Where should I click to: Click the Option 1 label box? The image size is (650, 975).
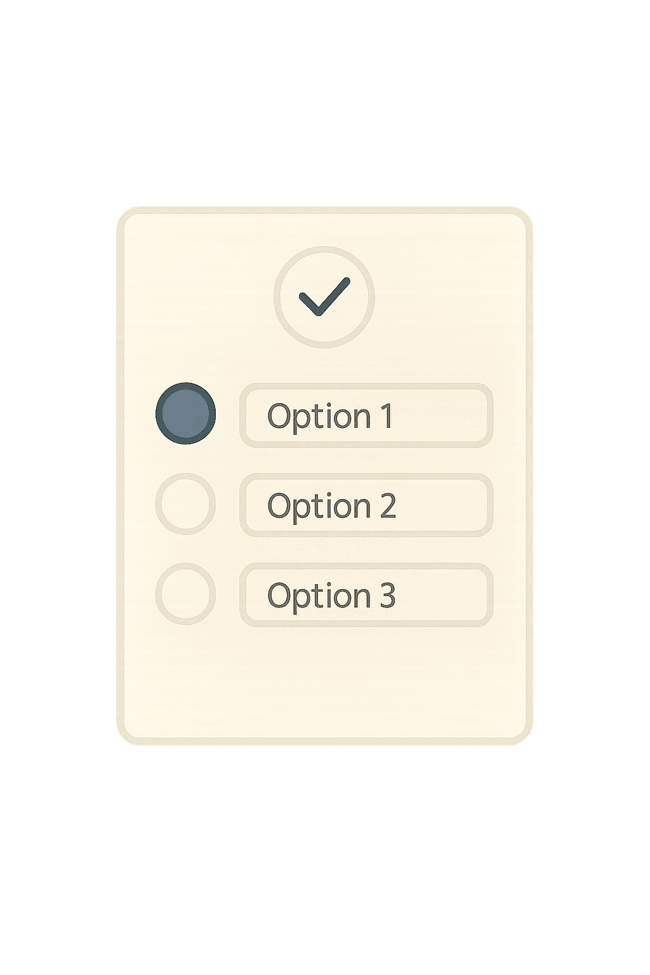pos(366,416)
